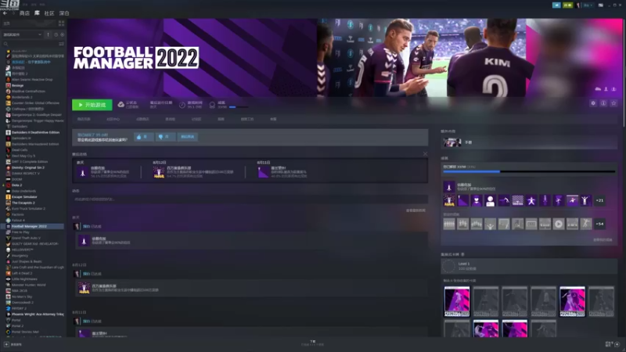Click the raised-arms figure achievement icon
The height and width of the screenshot is (352, 626).
tap(585, 200)
